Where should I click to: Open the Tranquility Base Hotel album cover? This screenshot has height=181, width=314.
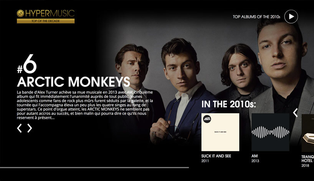308,133
